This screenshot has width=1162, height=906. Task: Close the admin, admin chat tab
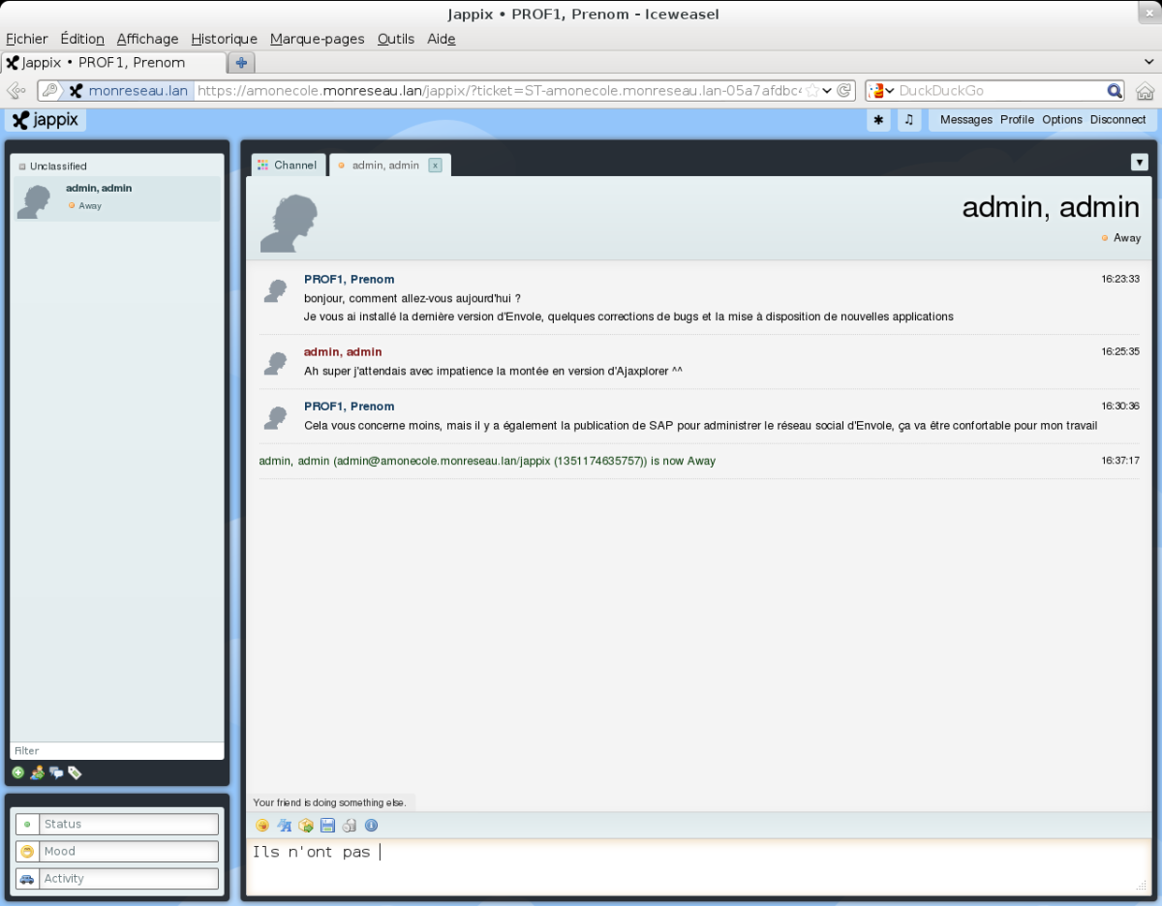435,166
